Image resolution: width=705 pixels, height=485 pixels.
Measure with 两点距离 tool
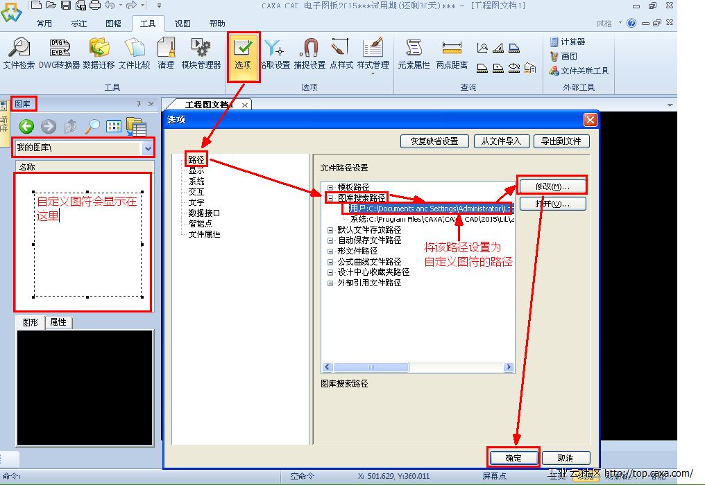[452, 54]
